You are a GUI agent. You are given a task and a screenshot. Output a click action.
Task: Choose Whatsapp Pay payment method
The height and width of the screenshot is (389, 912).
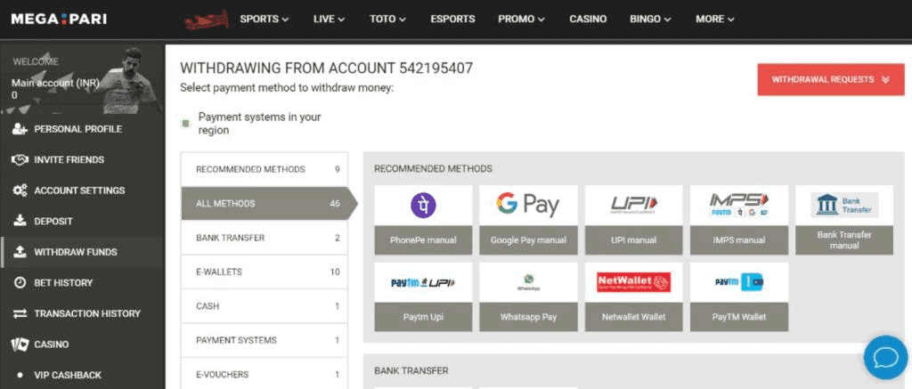point(528,283)
